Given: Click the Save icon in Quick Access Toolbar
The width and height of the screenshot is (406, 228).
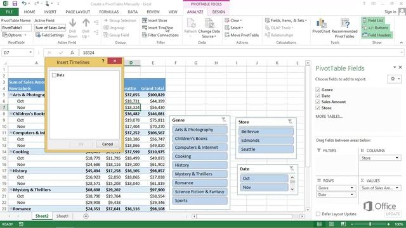Looking at the screenshot, I should [x=15, y=4].
